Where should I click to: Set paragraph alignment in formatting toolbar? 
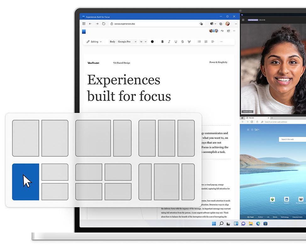tap(213, 41)
